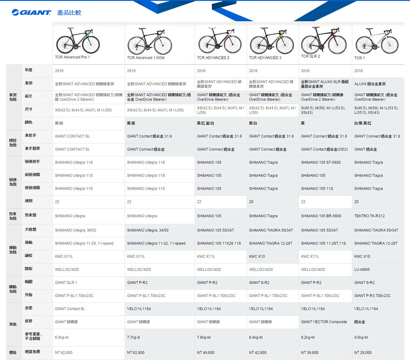Click the TEKTRO TK-R312 brake cell
The image size is (410, 363).
tap(378, 216)
